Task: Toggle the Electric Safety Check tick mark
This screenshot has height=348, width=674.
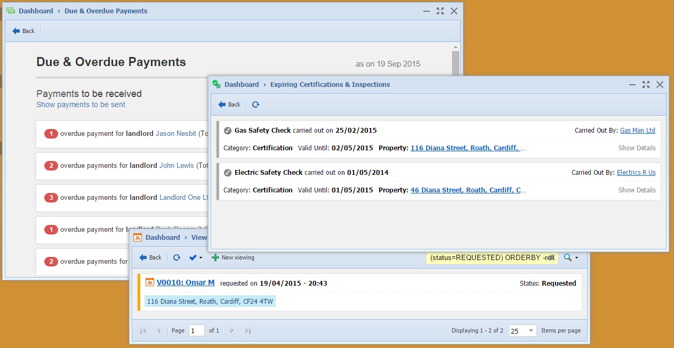Action: pos(228,173)
